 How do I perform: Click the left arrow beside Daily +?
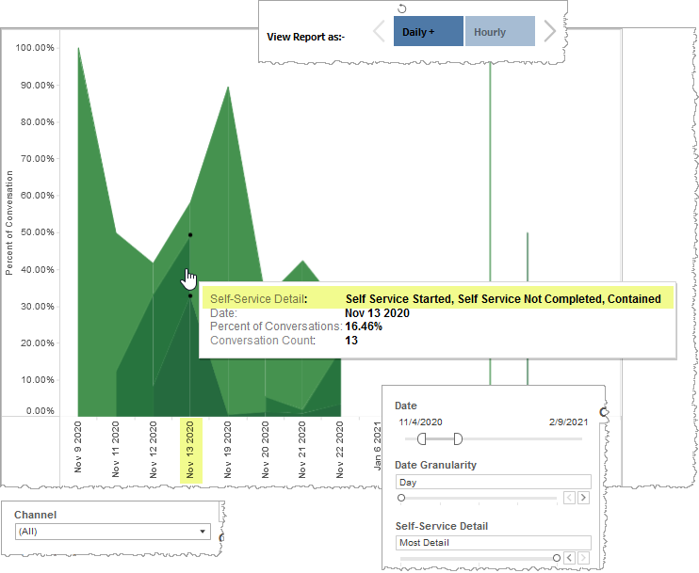click(x=380, y=32)
